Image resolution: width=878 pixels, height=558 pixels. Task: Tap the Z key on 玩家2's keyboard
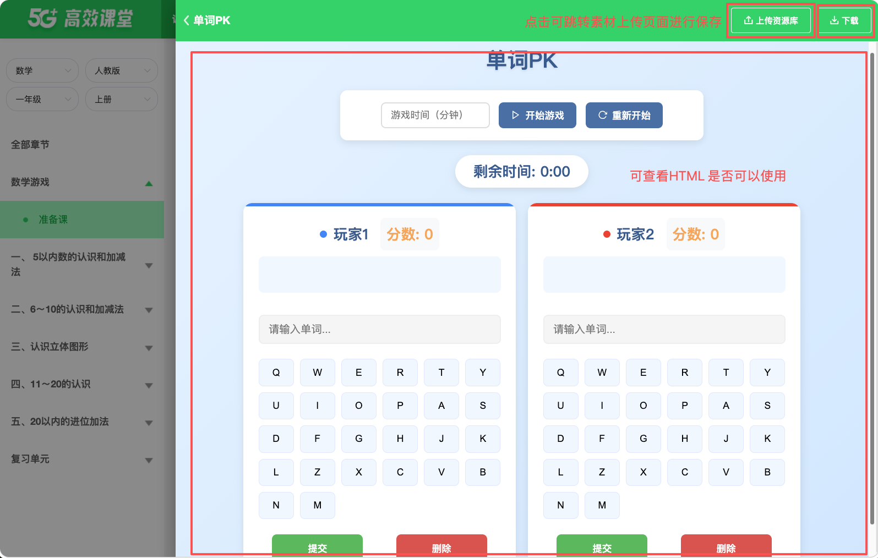[x=602, y=472]
